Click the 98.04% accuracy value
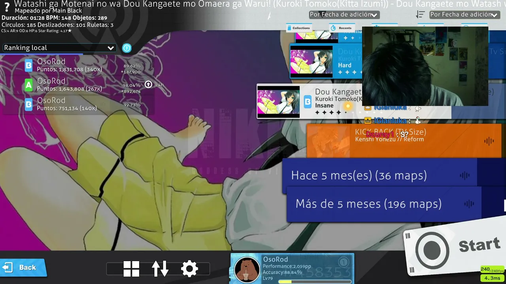 132,85
